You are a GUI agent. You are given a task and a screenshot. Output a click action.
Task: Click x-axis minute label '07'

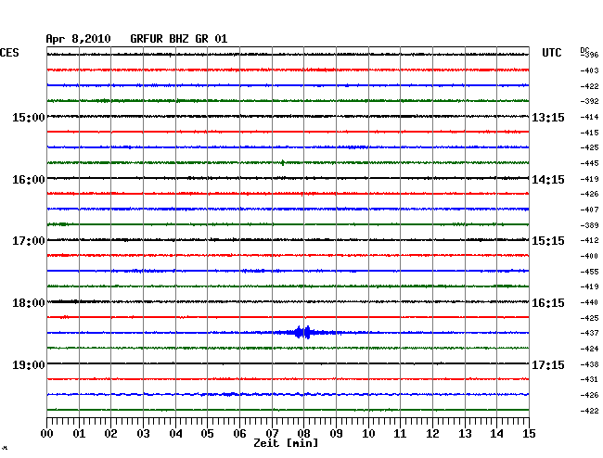pyautogui.click(x=272, y=434)
